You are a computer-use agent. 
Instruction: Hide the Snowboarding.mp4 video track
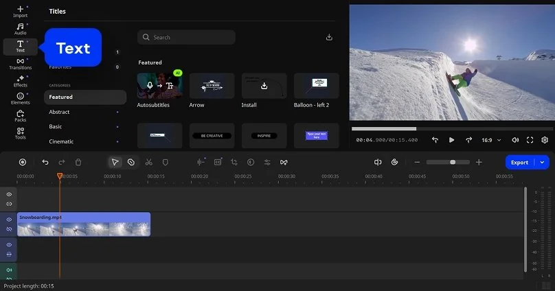[x=9, y=220]
